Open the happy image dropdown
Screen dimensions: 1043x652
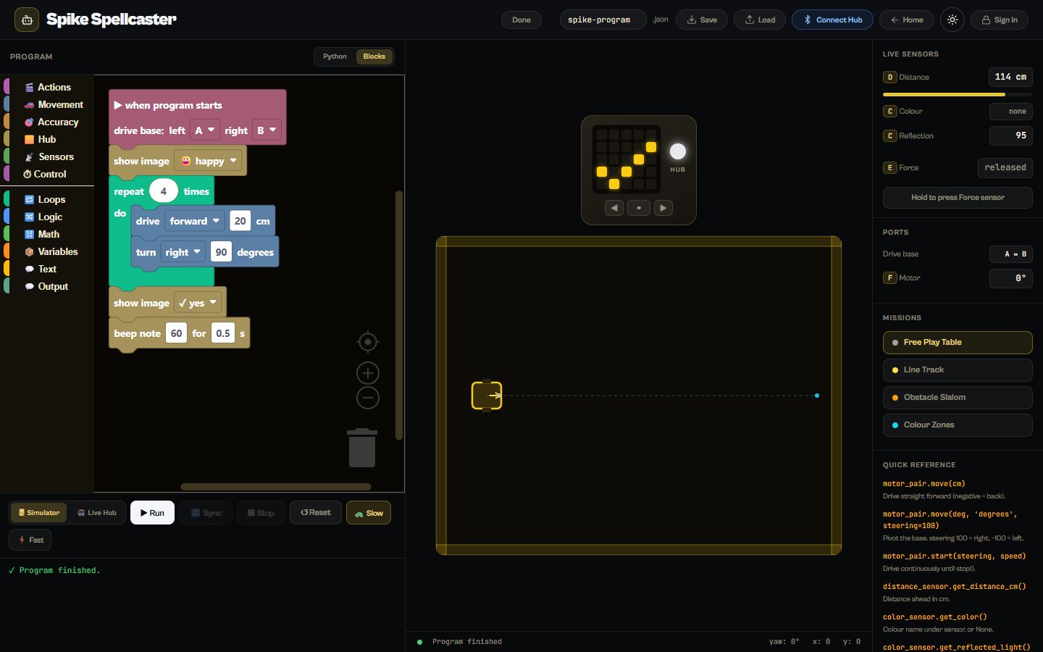(209, 161)
